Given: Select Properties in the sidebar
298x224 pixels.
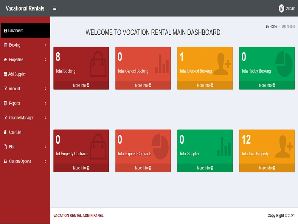Looking at the screenshot, I should pos(25,60).
